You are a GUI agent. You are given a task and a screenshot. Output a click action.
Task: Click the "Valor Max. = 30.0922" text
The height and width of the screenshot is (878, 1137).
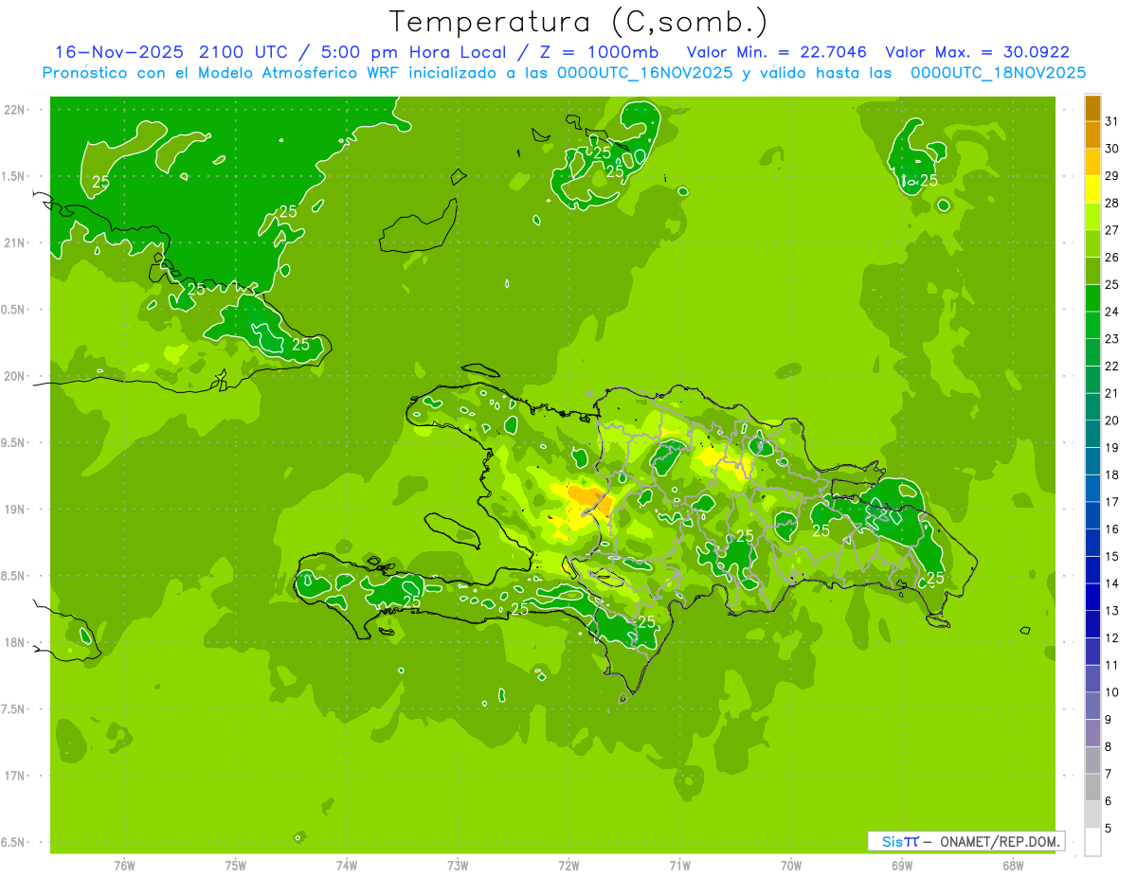pos(977,52)
